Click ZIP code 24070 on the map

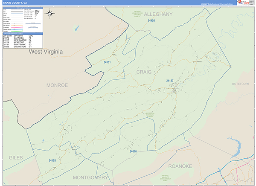click(133, 151)
